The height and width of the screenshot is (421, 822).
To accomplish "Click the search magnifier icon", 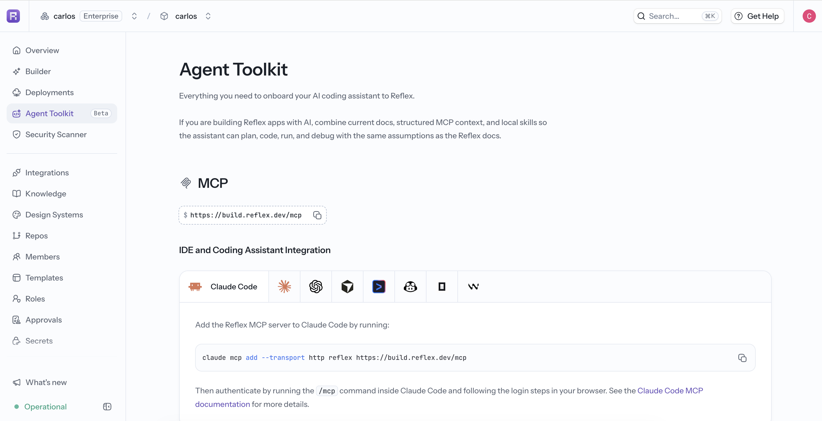I will click(x=641, y=16).
